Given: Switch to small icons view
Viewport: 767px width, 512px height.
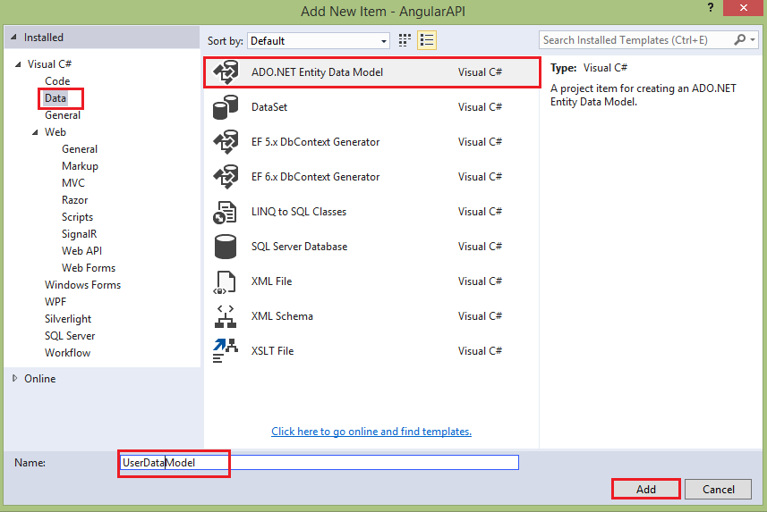Looking at the screenshot, I should pos(405,40).
